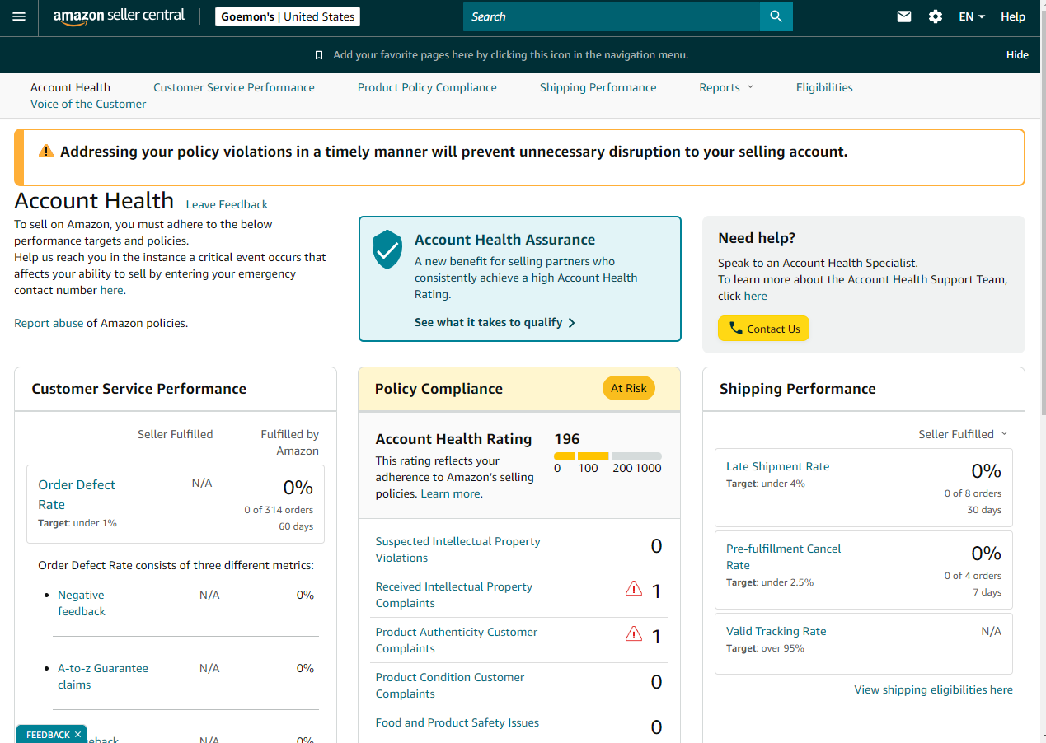The height and width of the screenshot is (743, 1046).
Task: Click the emergency contact number here link
Action: pyautogui.click(x=111, y=290)
